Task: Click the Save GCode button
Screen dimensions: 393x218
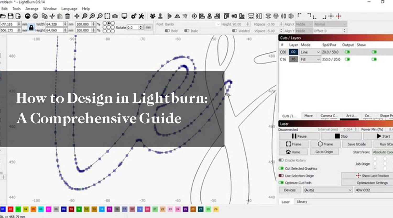Action: (357, 144)
